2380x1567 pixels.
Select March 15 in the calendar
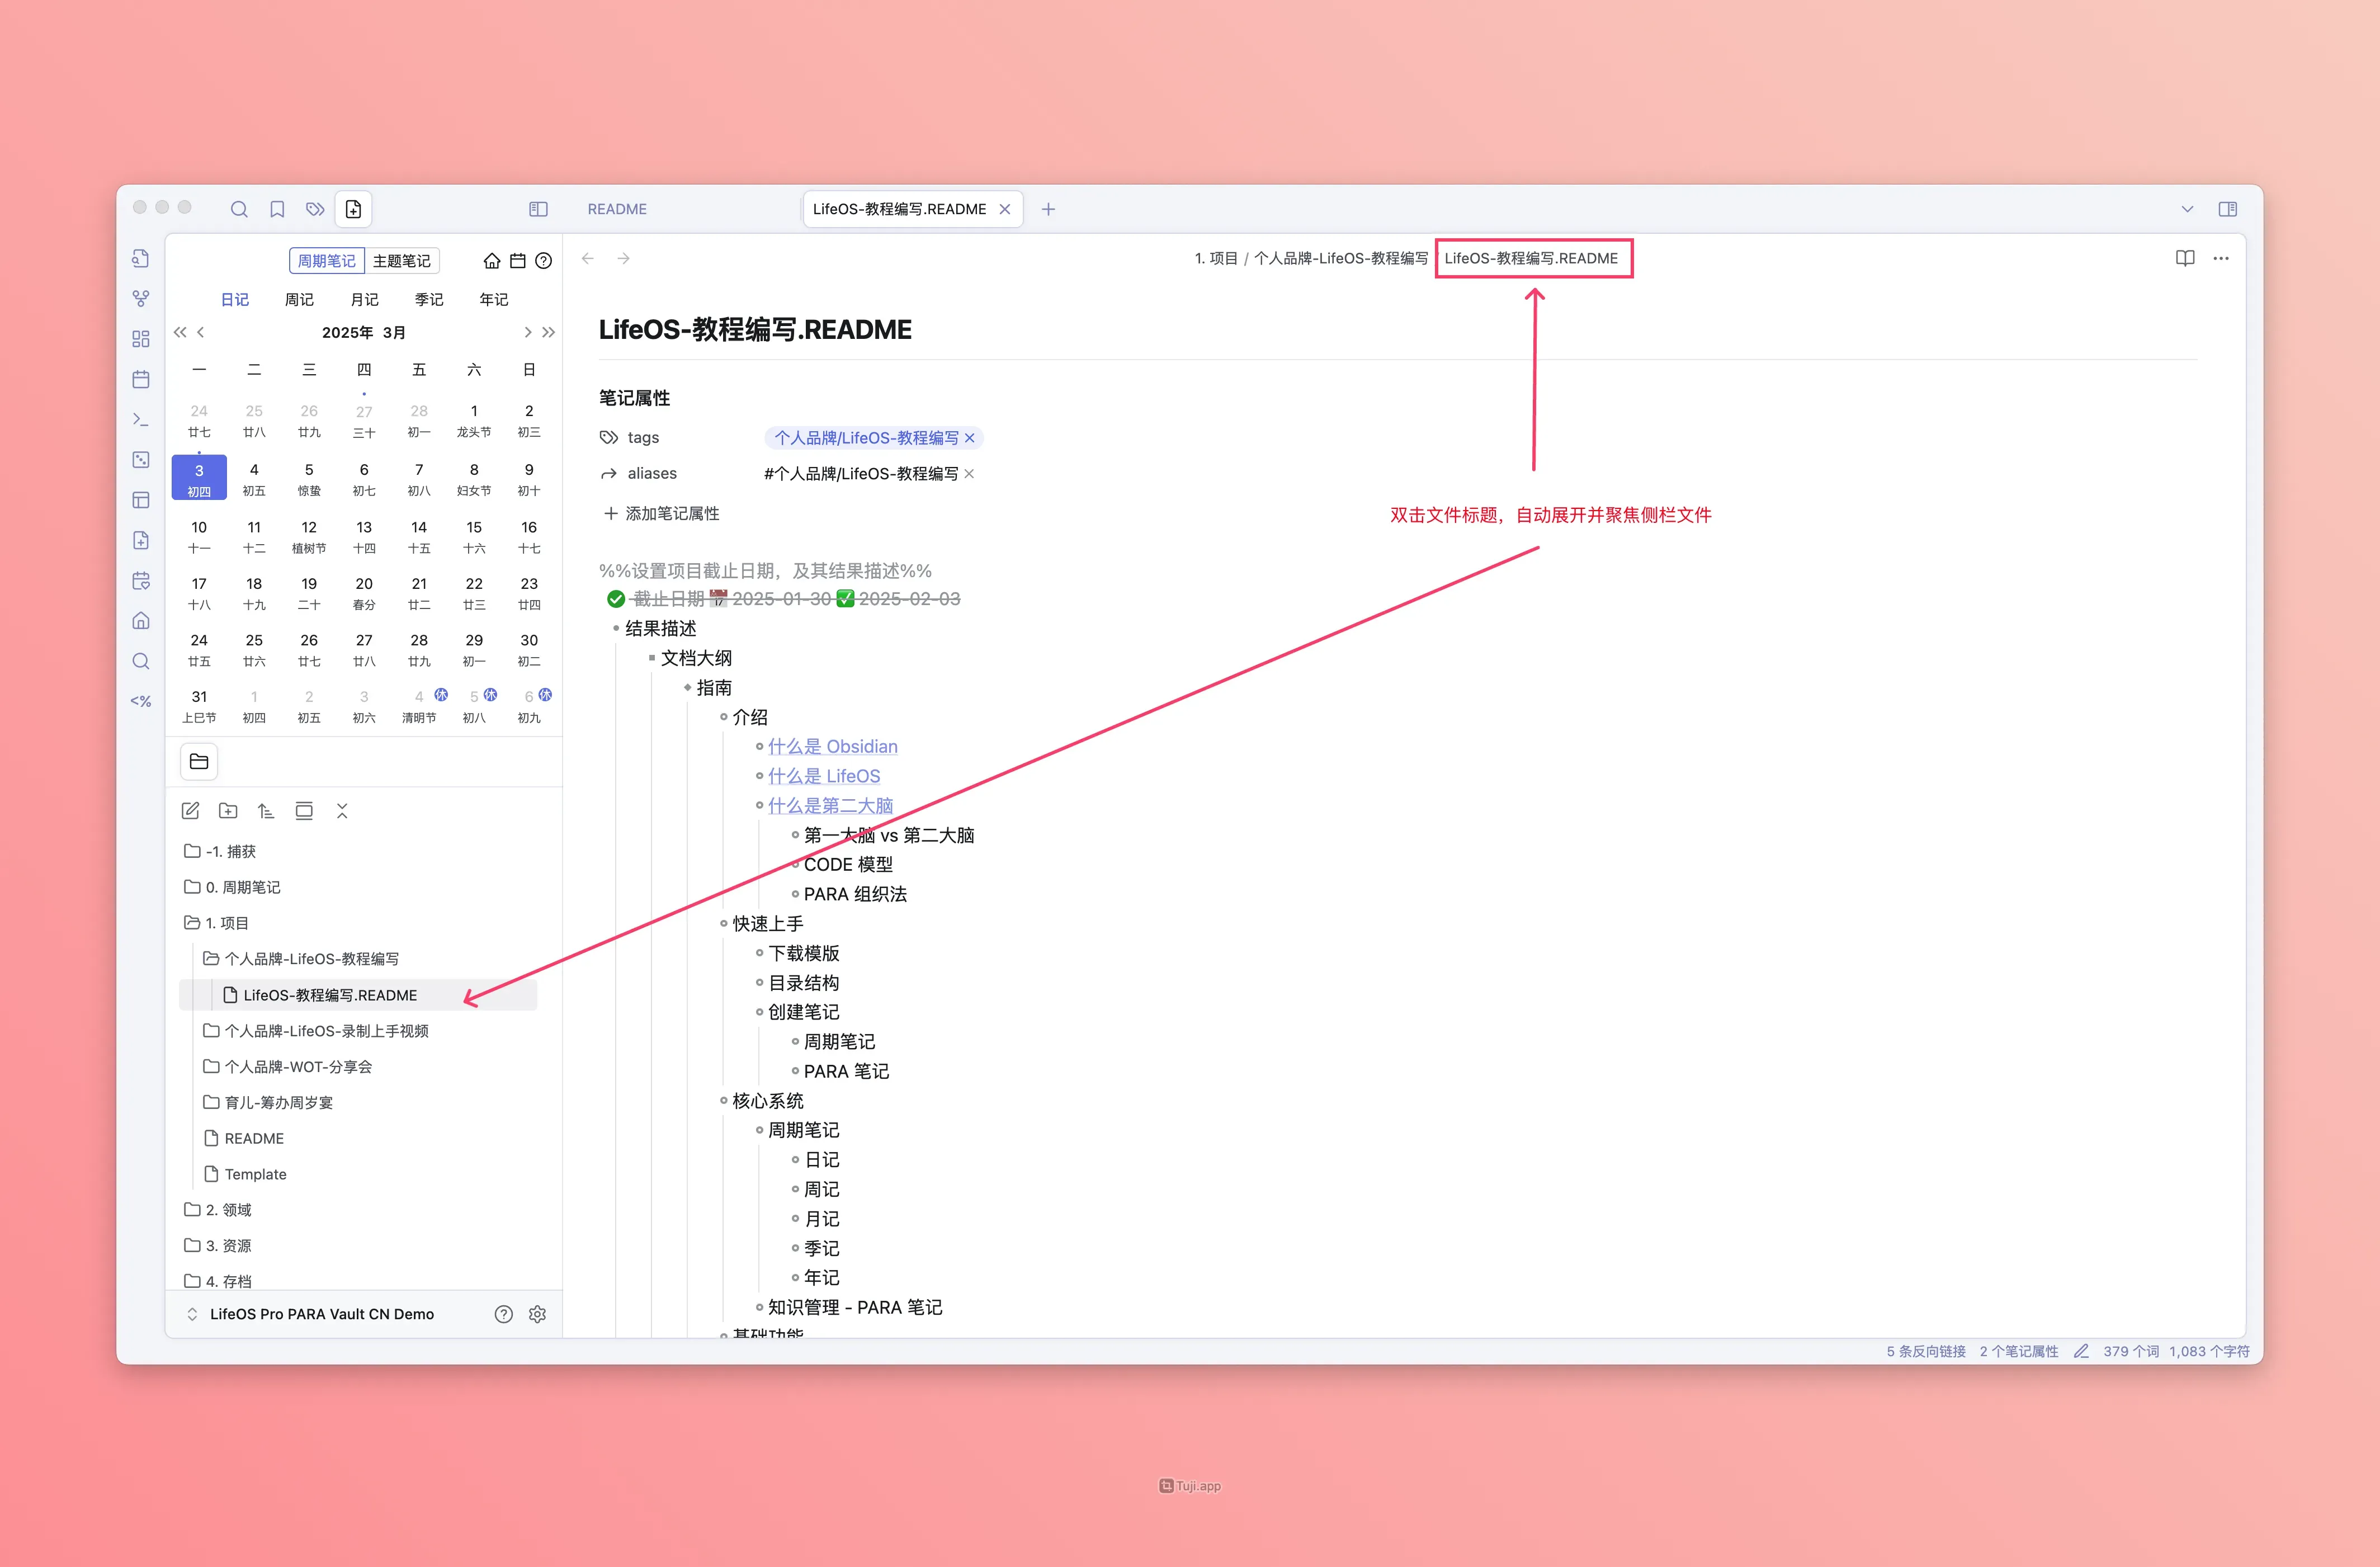point(474,535)
